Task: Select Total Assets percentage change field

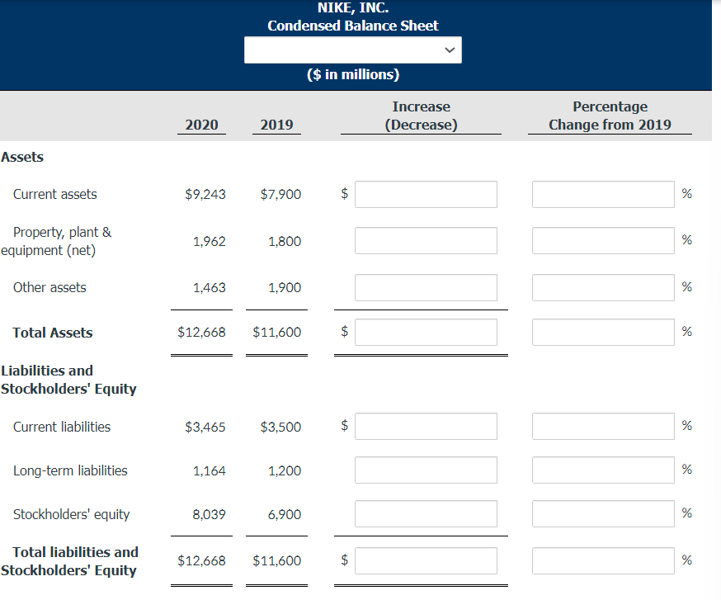Action: 603,333
